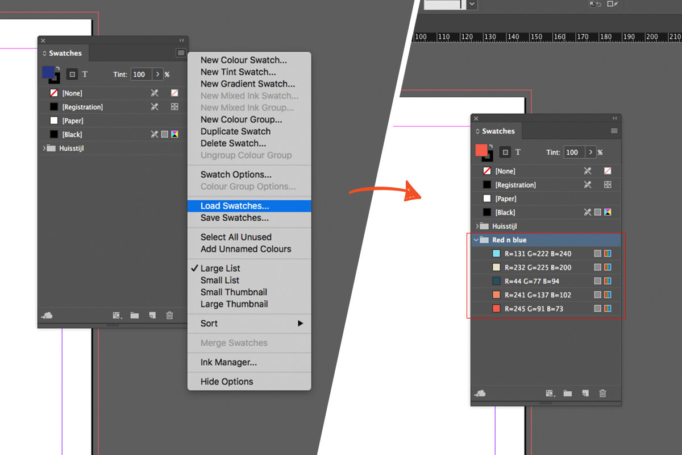
Task: Click the Swatches tab in left panel
Action: (63, 53)
